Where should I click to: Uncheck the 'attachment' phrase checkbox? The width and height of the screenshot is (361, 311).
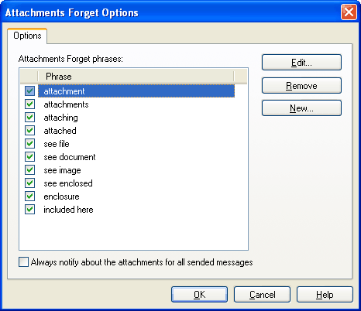click(x=29, y=91)
